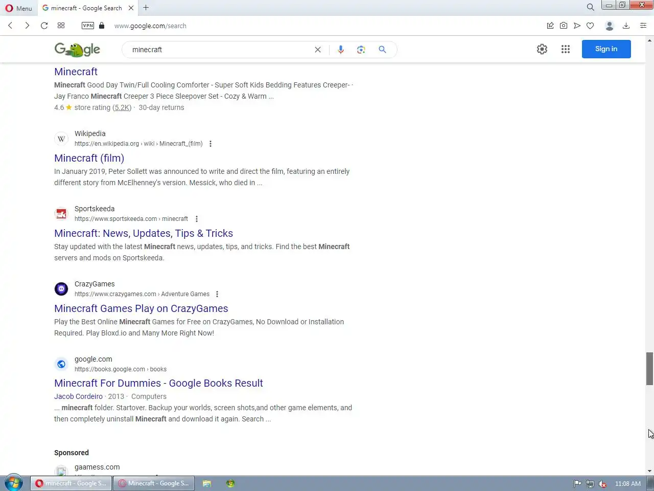
Task: Click the Sportskeeda favicon
Action: pyautogui.click(x=61, y=214)
